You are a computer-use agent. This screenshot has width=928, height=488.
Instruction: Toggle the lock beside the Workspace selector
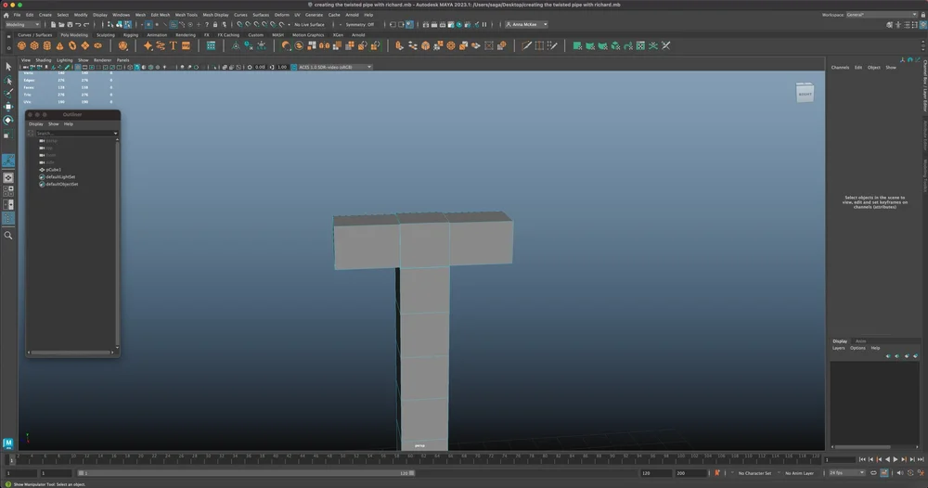point(923,15)
